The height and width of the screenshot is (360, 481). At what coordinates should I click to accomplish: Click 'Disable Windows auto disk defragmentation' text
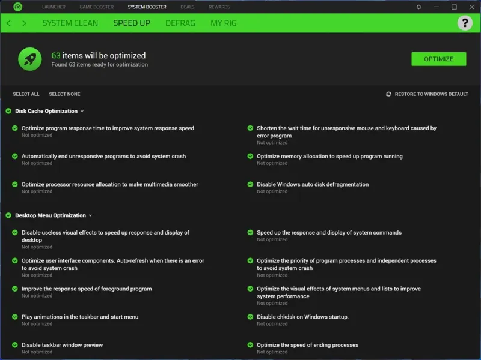pyautogui.click(x=313, y=184)
